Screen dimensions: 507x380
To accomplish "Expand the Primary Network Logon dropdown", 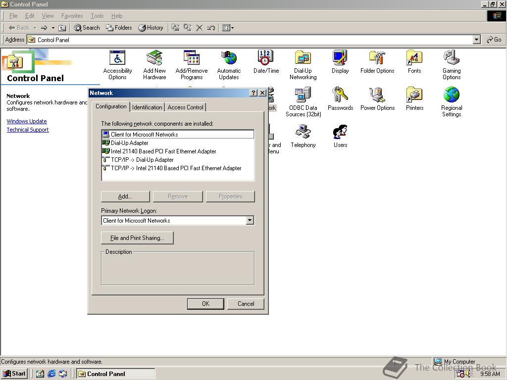I will [x=250, y=220].
